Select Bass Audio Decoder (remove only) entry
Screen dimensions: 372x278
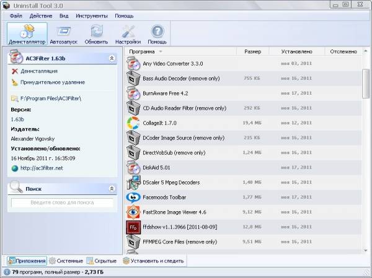pyautogui.click(x=243, y=79)
